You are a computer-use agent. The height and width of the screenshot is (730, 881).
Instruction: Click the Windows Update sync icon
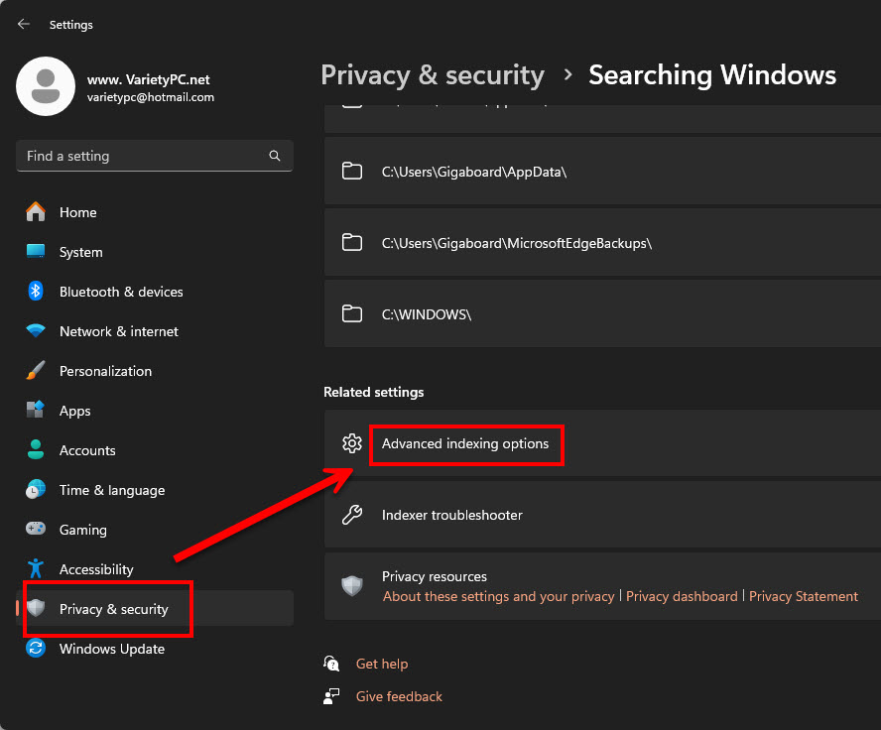pos(36,648)
